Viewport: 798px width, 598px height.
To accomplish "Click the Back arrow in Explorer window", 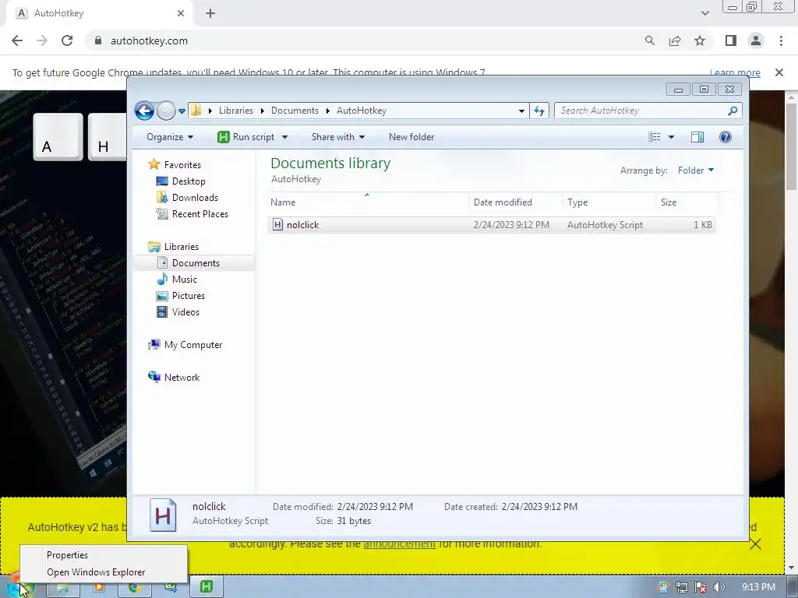I will (x=144, y=111).
